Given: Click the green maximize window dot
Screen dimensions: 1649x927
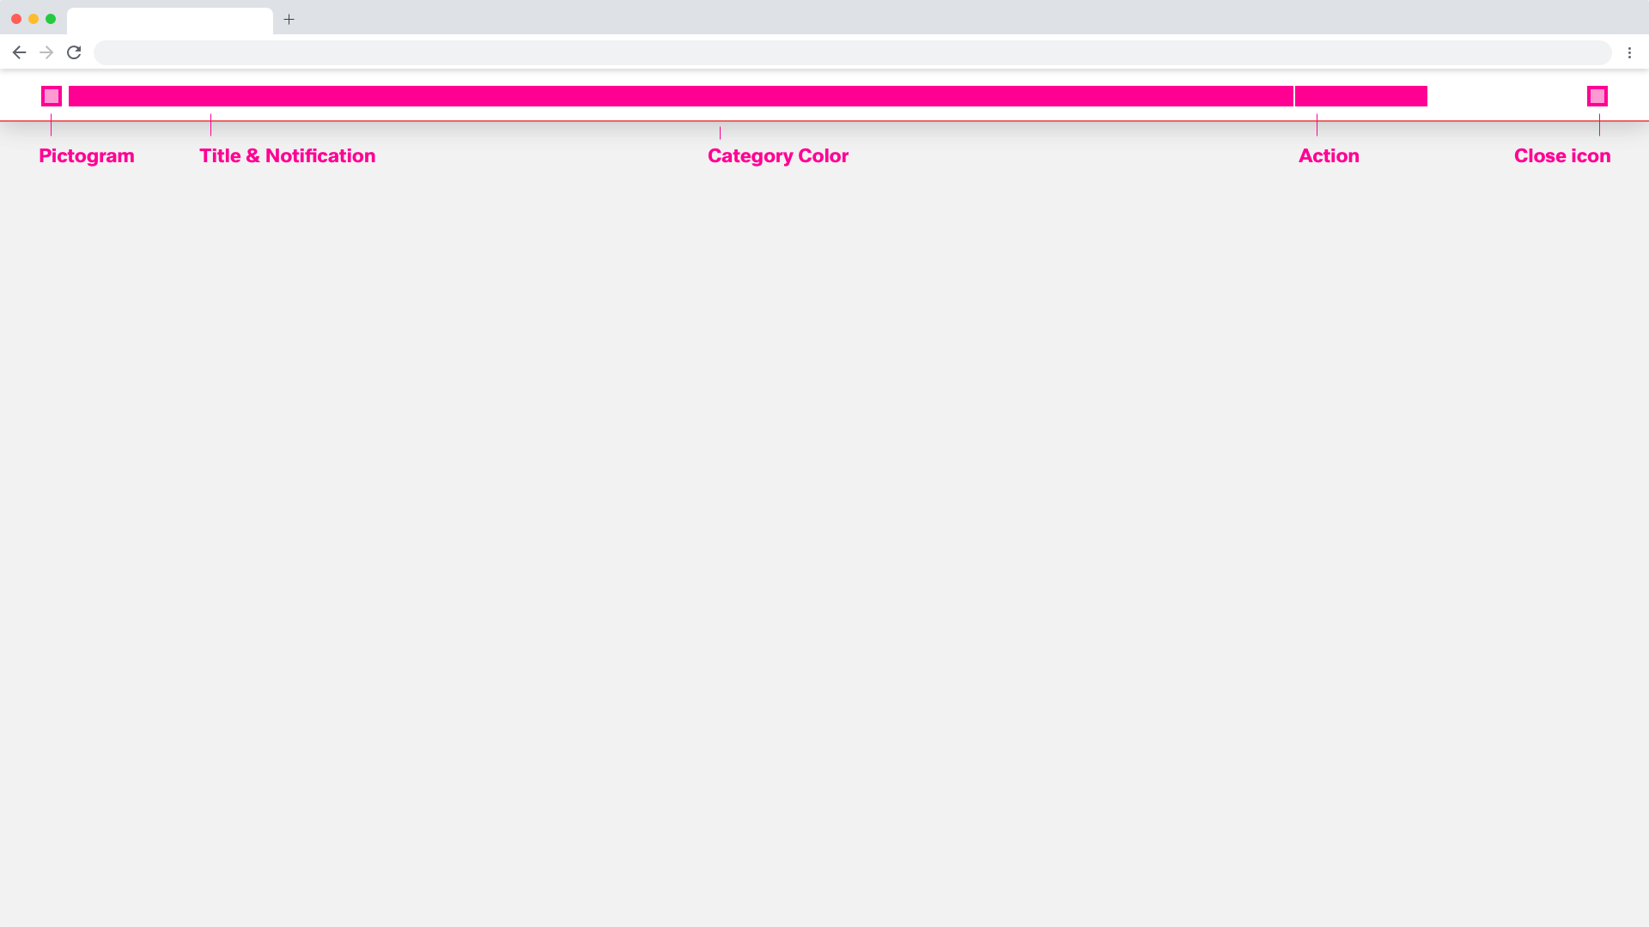Looking at the screenshot, I should (51, 19).
